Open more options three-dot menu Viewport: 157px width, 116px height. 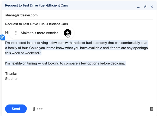[x=40, y=109]
